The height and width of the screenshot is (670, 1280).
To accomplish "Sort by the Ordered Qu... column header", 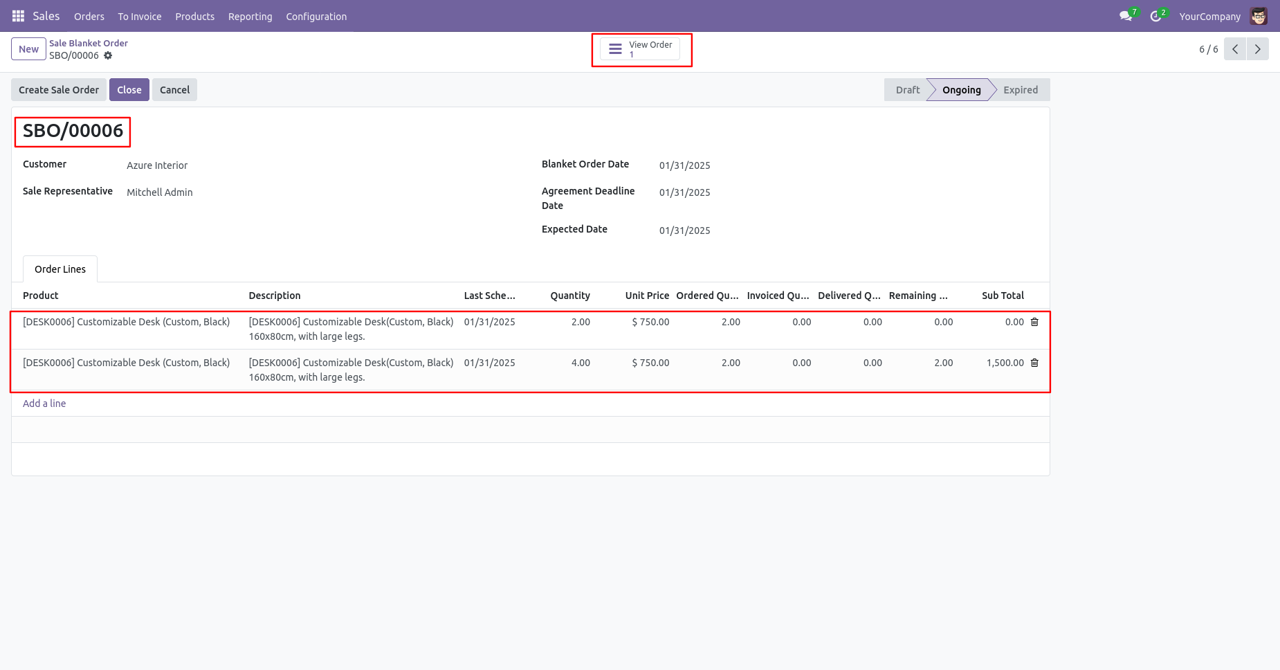I will click(x=707, y=296).
